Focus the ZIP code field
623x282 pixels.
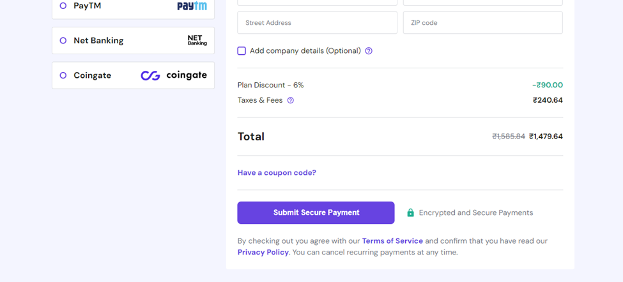(x=483, y=22)
